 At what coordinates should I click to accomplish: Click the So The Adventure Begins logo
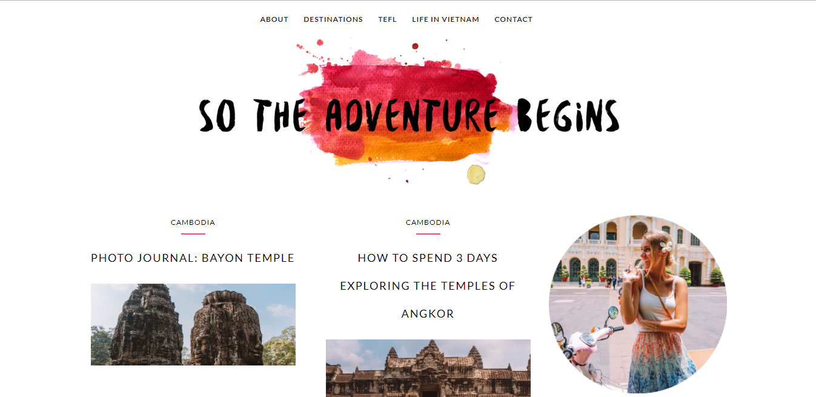click(409, 112)
